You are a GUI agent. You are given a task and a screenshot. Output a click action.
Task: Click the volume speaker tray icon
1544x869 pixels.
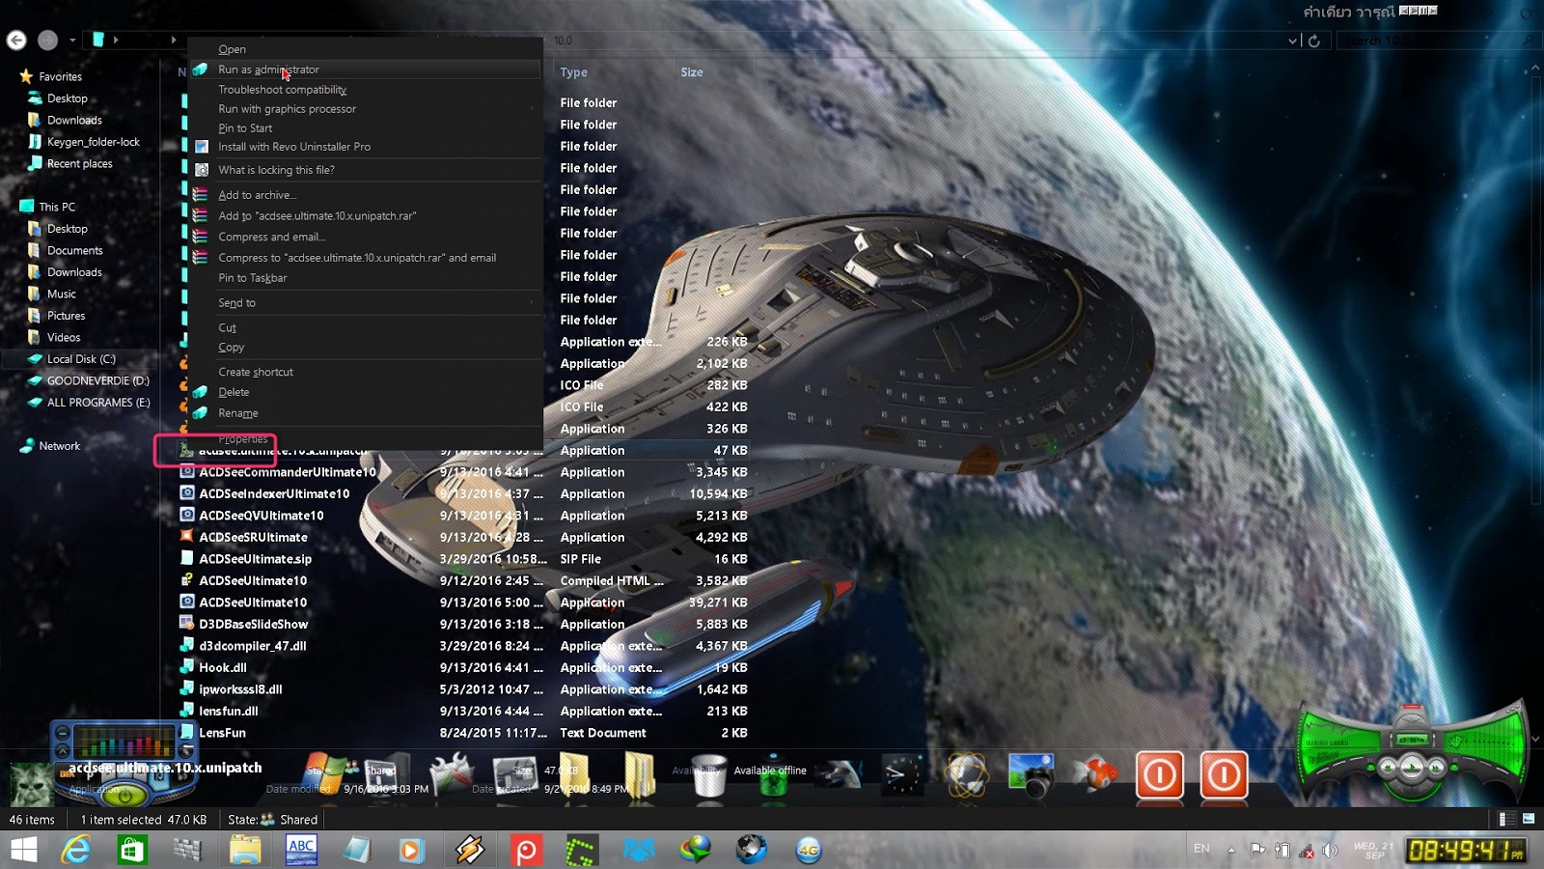click(x=1331, y=850)
